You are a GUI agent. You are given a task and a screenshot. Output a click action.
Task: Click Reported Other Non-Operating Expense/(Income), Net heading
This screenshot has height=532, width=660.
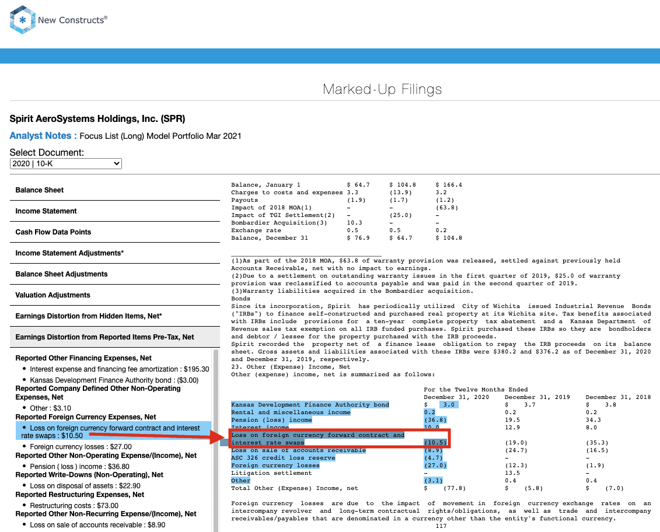click(x=106, y=456)
